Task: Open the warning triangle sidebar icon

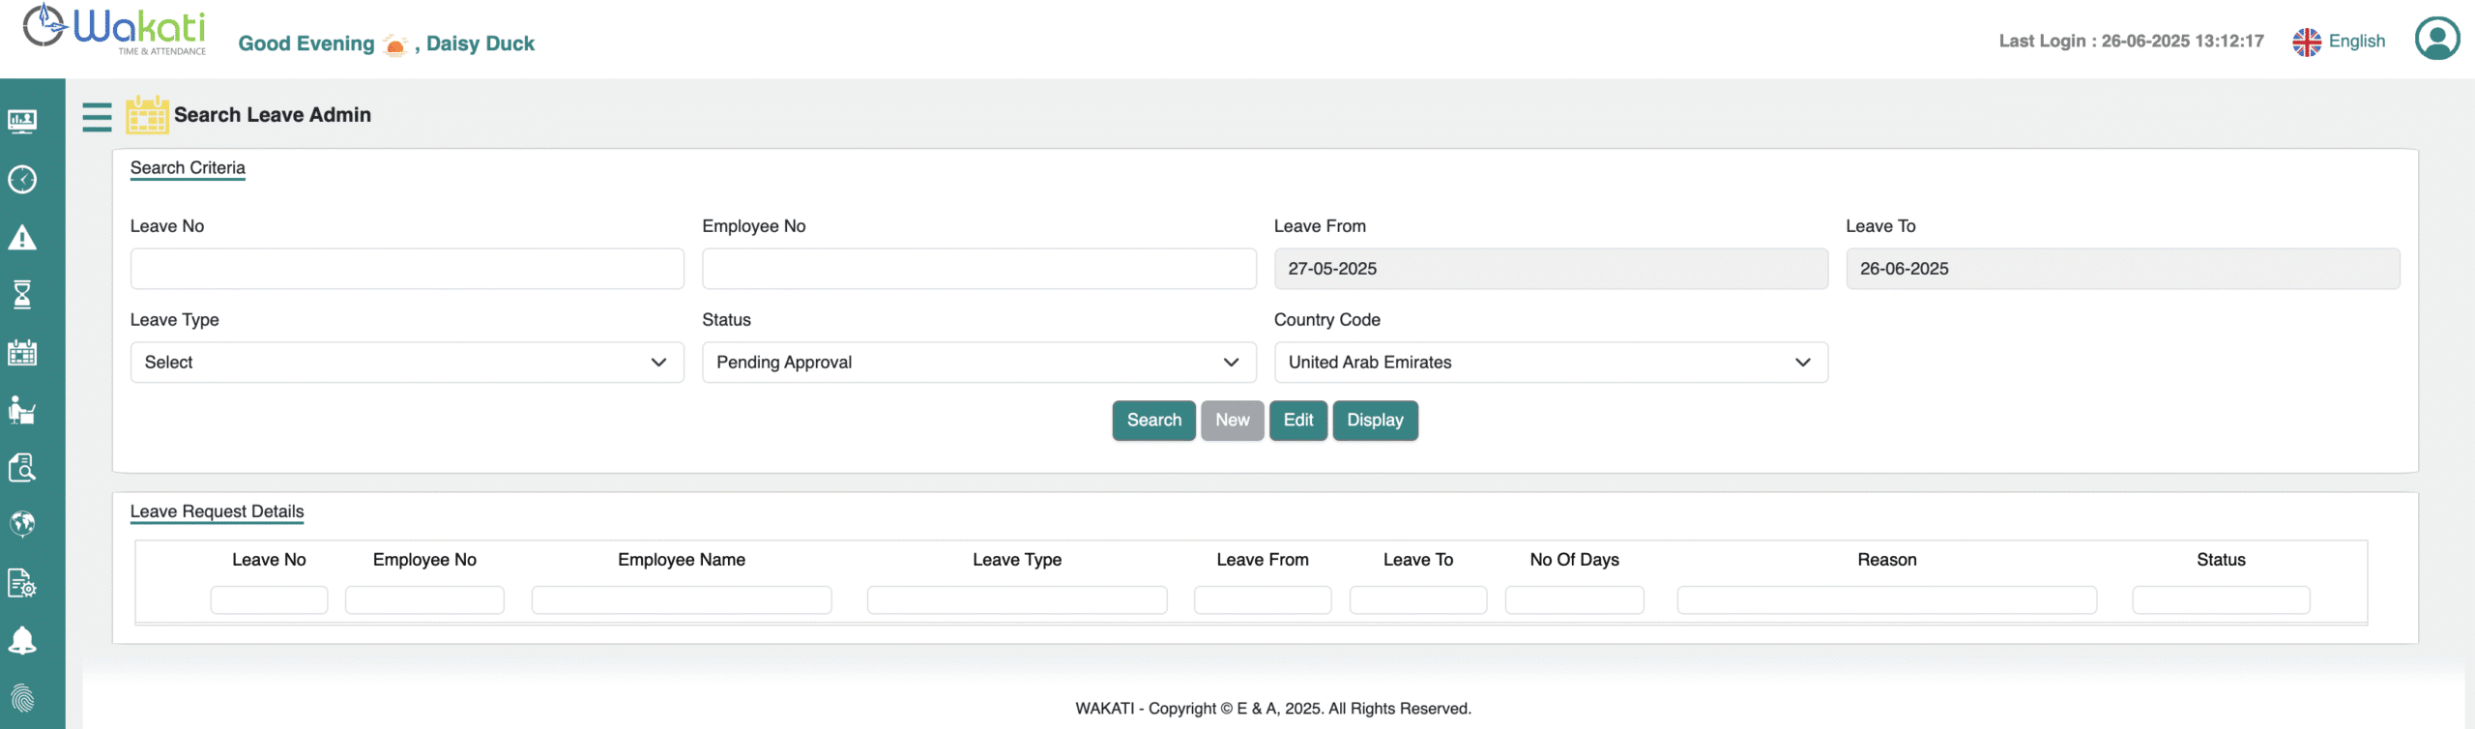Action: click(22, 238)
